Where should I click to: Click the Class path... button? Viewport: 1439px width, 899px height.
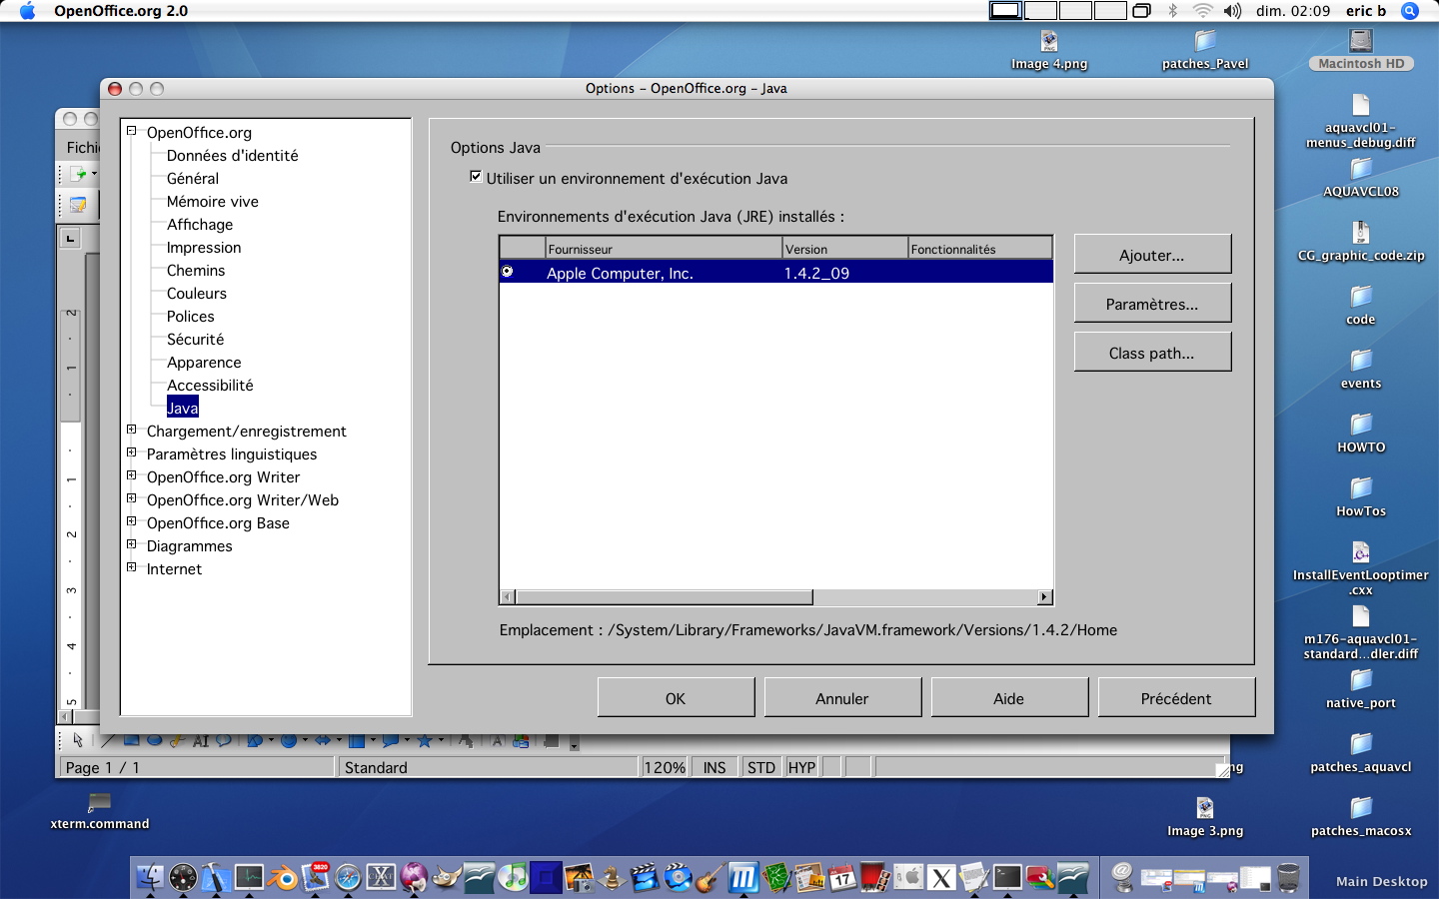click(1152, 353)
